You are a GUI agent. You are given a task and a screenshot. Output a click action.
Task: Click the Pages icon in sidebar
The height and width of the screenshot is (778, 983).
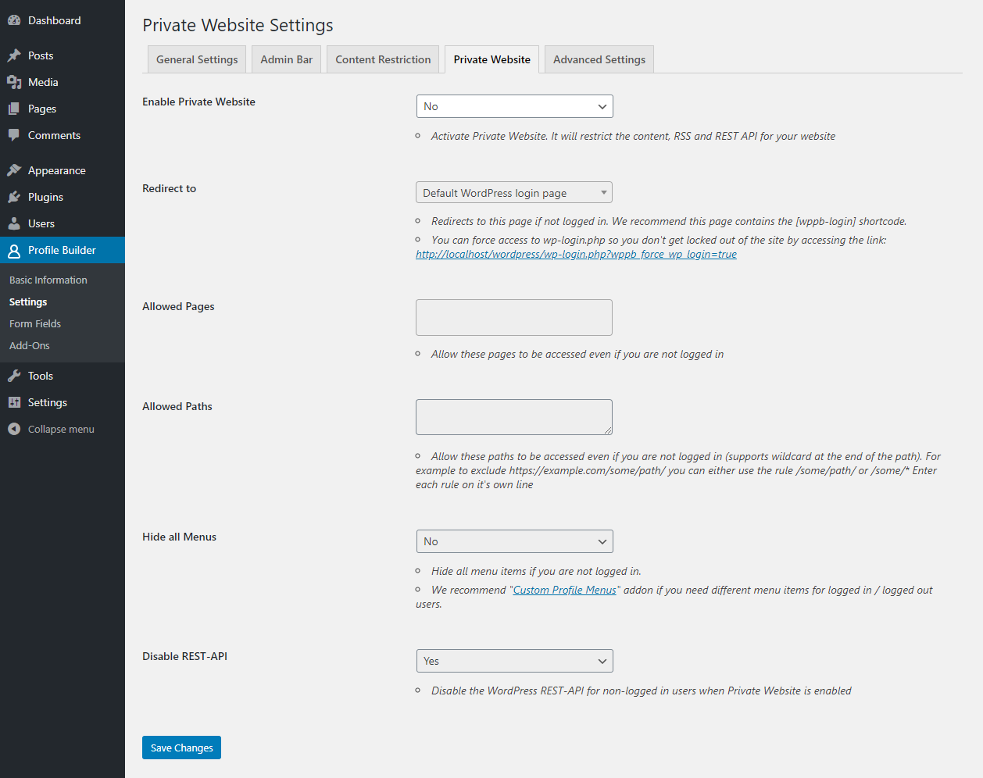pos(14,109)
